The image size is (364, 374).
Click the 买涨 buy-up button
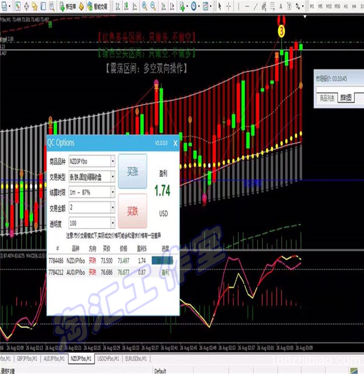point(133,171)
